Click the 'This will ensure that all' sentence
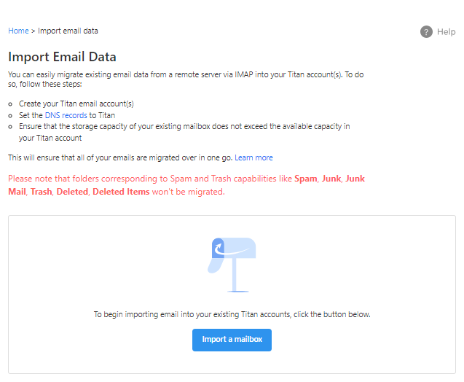The height and width of the screenshot is (382, 464). coord(120,157)
